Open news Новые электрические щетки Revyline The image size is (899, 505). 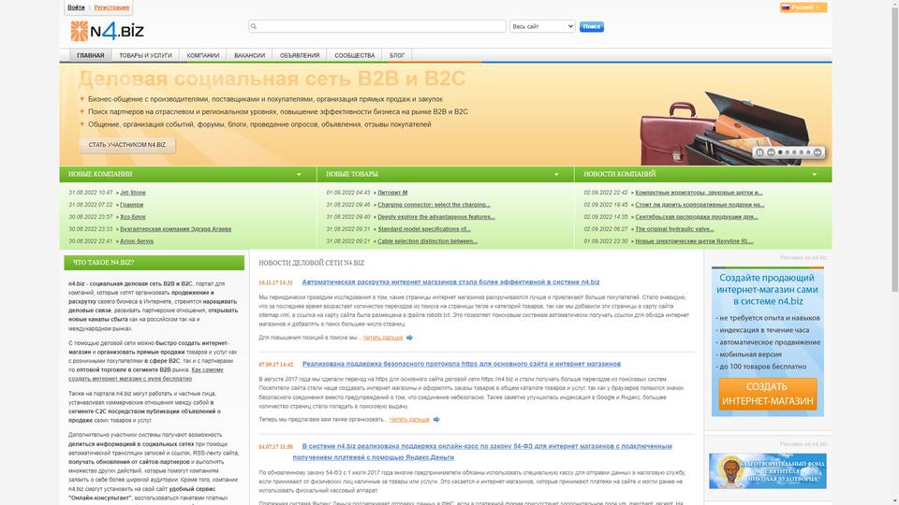(694, 241)
